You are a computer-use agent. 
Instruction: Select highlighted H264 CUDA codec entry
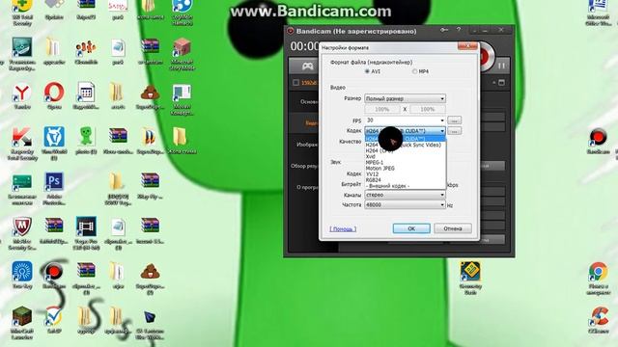point(405,139)
